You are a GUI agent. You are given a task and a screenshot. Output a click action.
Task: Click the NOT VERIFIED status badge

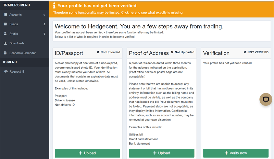(x=256, y=52)
